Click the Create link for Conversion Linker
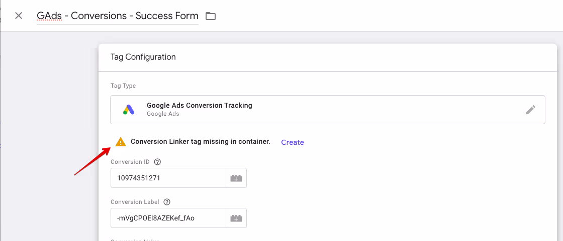The height and width of the screenshot is (241, 563). (x=292, y=142)
